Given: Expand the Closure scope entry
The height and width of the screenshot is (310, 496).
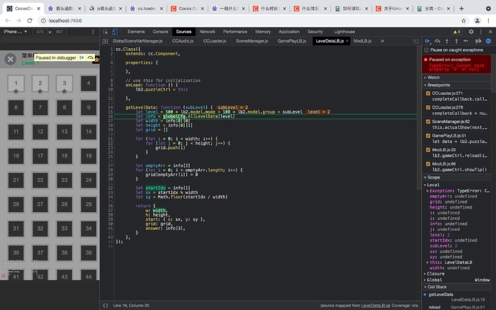Looking at the screenshot, I should pyautogui.click(x=436, y=273).
